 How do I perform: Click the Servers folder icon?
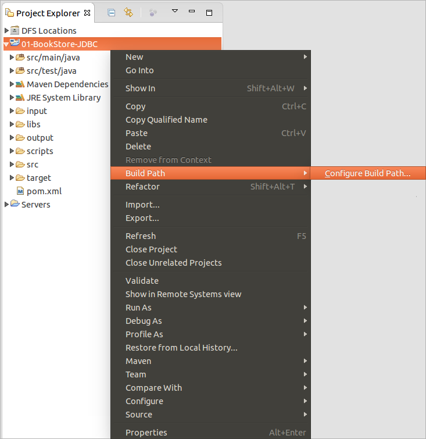[x=15, y=204]
